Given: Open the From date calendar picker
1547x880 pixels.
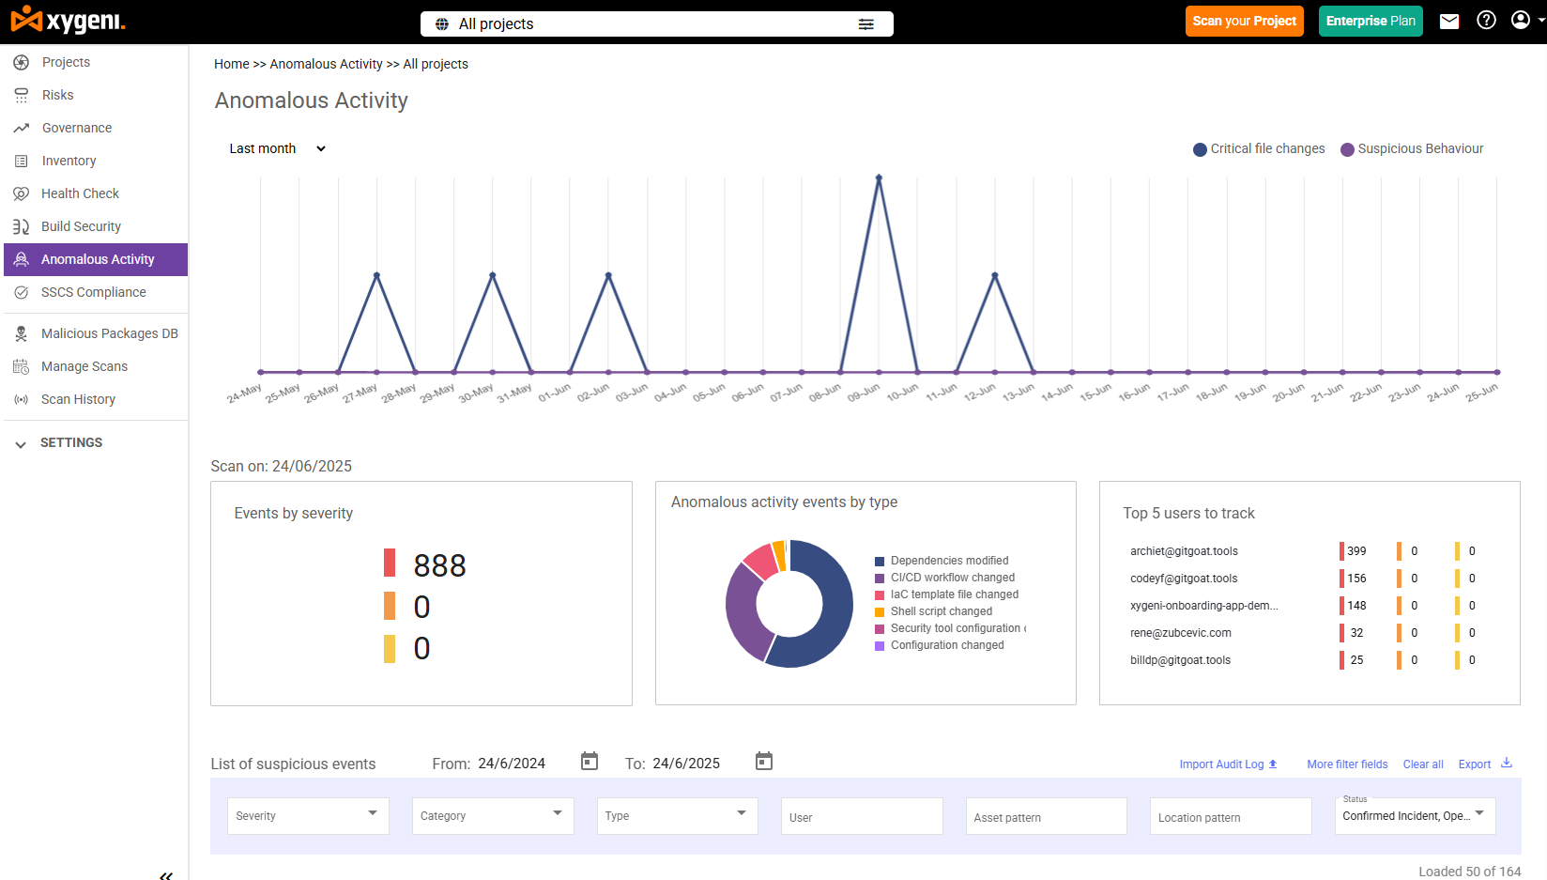Looking at the screenshot, I should tap(589, 761).
